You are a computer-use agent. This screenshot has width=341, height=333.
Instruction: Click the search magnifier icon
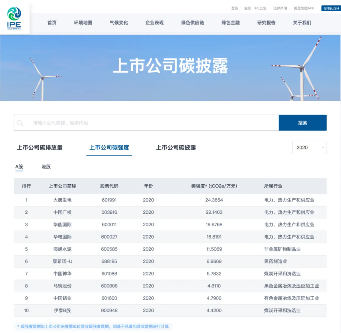click(x=20, y=123)
